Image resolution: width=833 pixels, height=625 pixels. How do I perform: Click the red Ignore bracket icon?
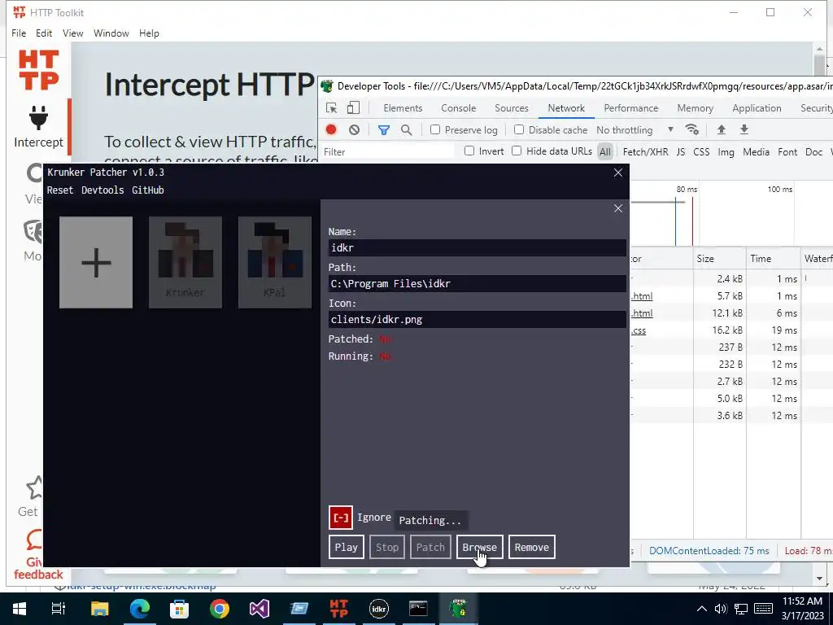click(x=341, y=518)
